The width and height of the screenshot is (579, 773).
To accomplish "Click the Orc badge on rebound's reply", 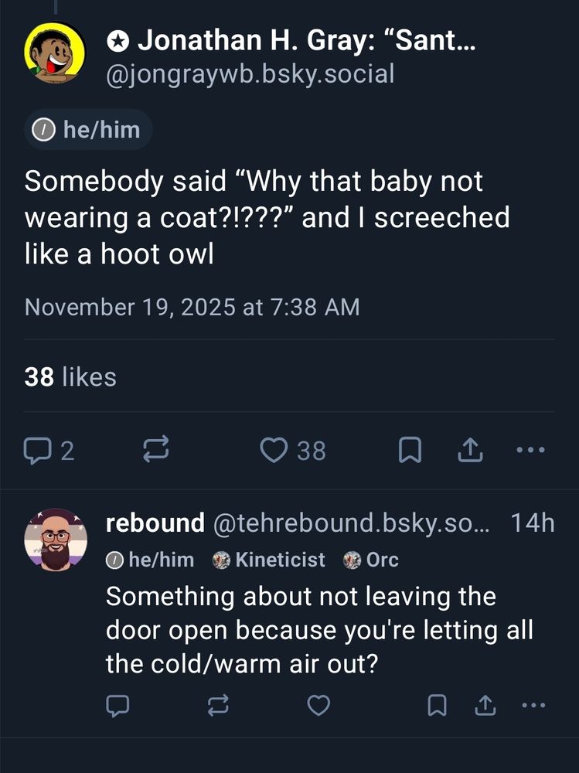I will (370, 559).
